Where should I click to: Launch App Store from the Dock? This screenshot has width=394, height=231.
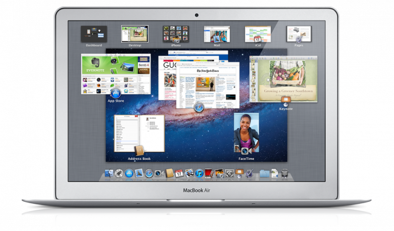129,174
